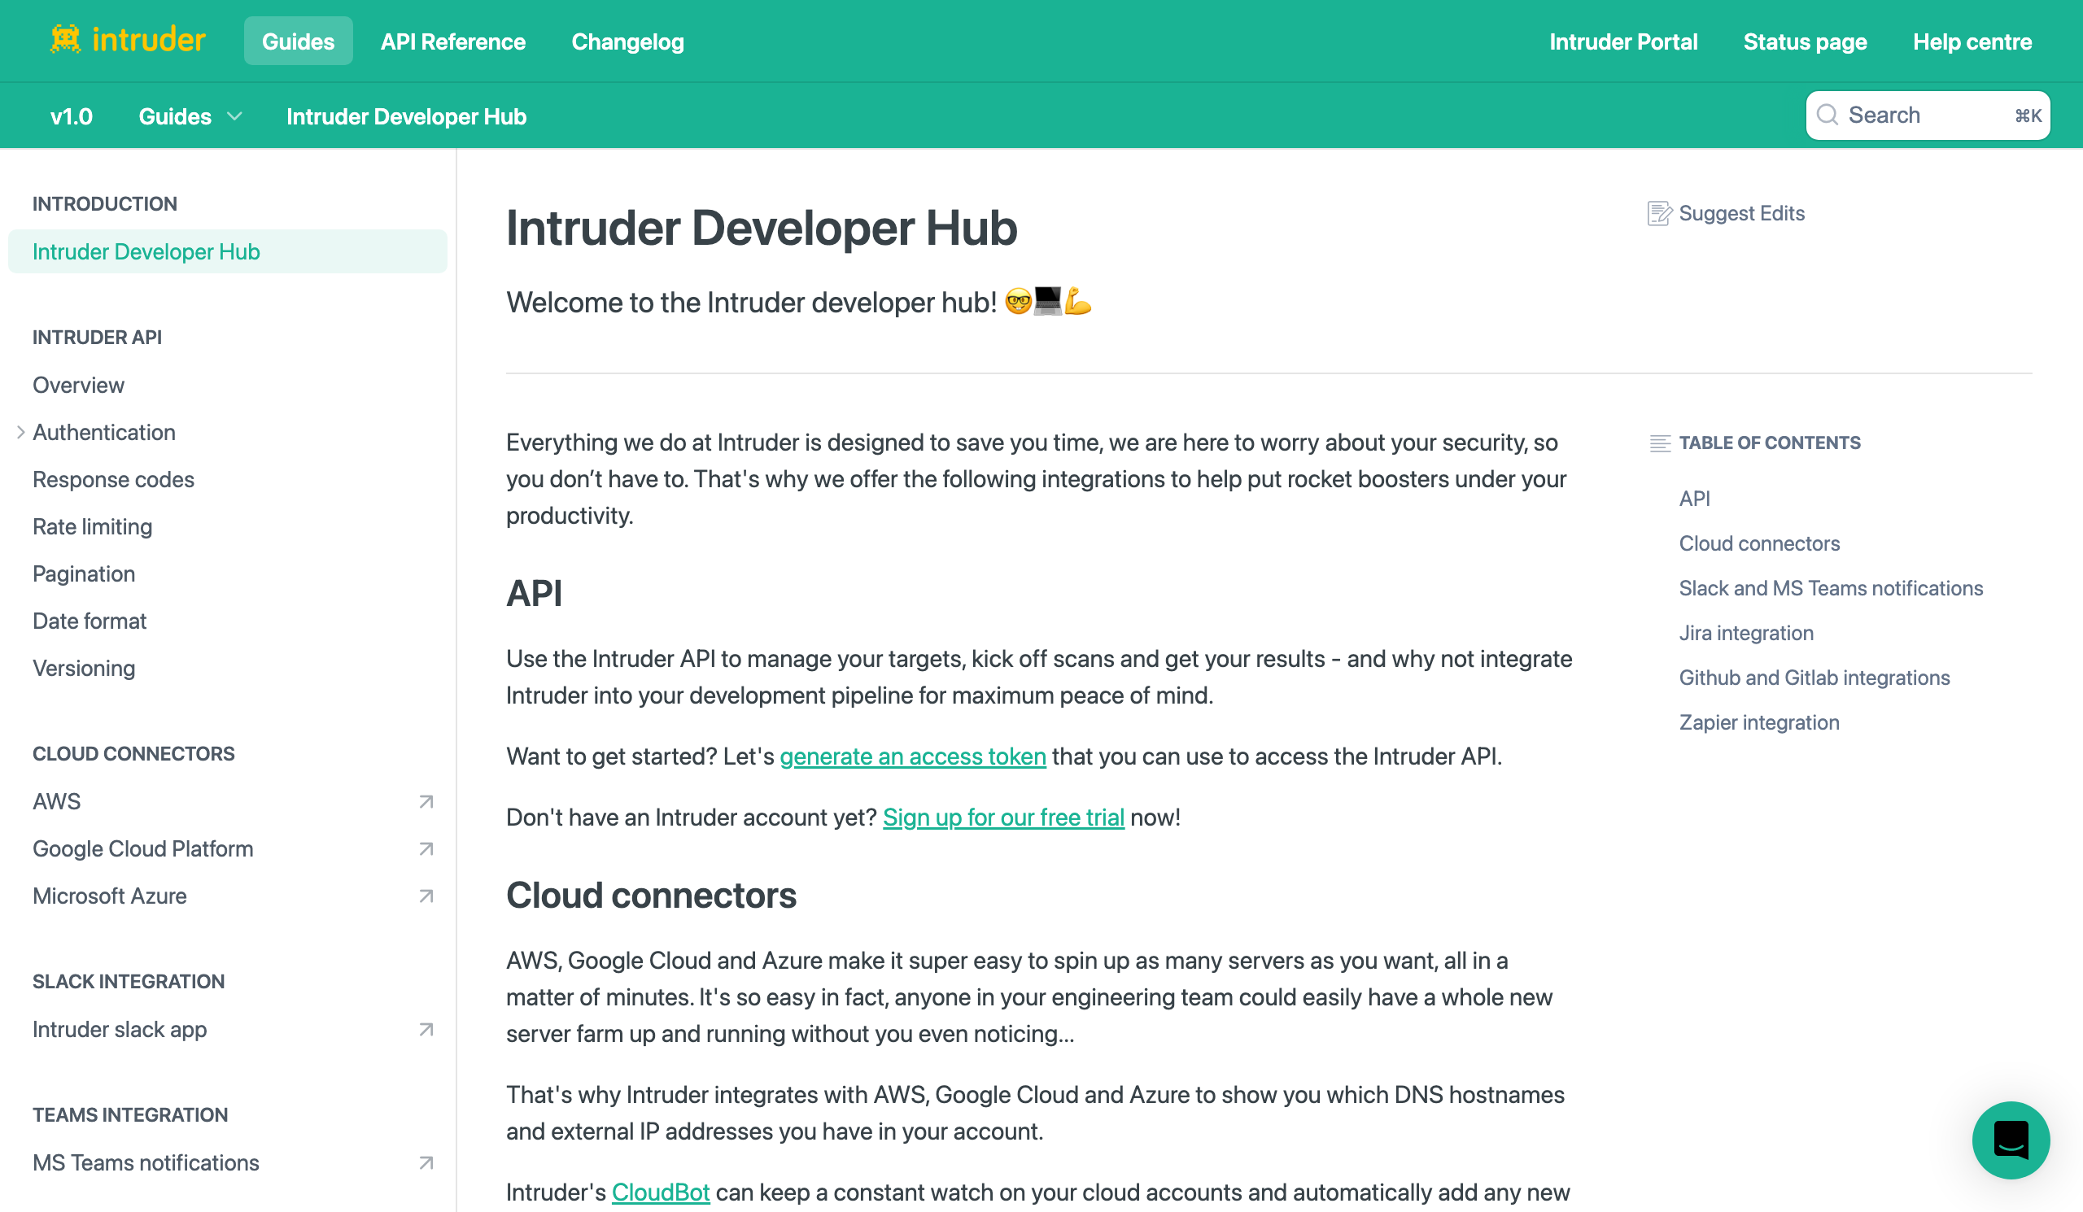2083x1212 pixels.
Task: Click the Cloud connectors section heading
Action: (x=650, y=895)
